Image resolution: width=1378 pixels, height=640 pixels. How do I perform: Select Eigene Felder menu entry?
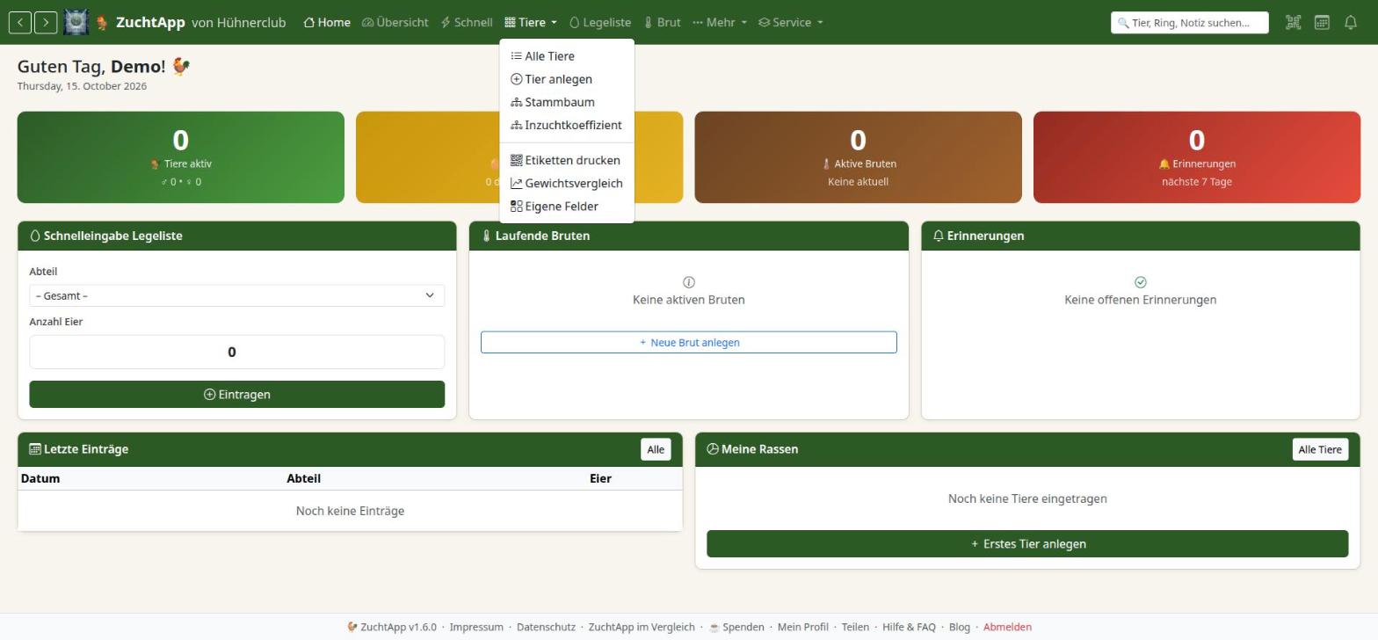click(567, 206)
